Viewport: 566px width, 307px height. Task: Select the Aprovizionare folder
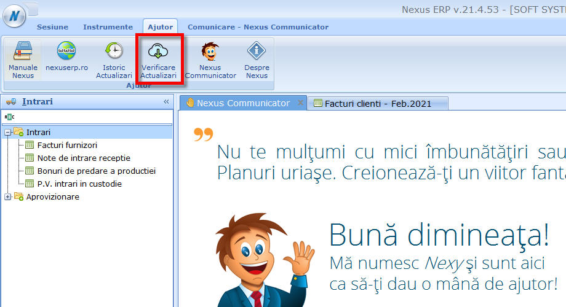pyautogui.click(x=53, y=196)
